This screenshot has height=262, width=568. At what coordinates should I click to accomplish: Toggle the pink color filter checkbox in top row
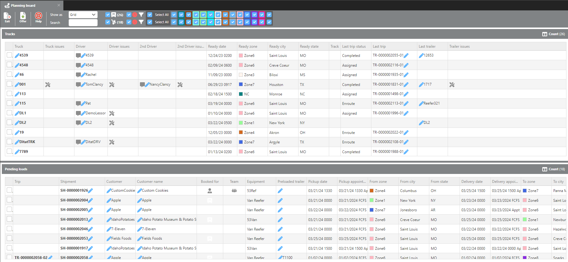(x=240, y=15)
